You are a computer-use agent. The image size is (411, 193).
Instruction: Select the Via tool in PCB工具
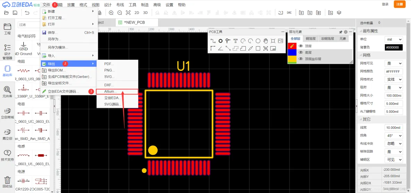point(228,41)
